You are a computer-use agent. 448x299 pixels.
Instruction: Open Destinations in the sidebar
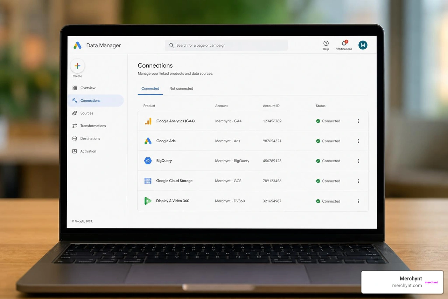pos(90,138)
